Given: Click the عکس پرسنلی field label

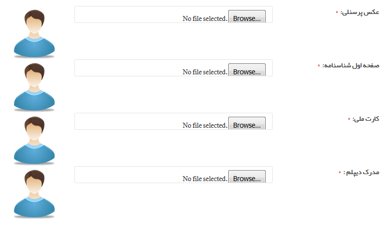Looking at the screenshot, I should 360,12.
